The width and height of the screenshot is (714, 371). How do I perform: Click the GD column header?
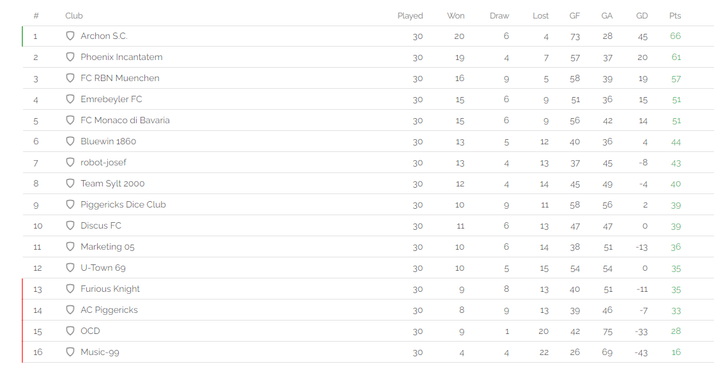pos(642,15)
